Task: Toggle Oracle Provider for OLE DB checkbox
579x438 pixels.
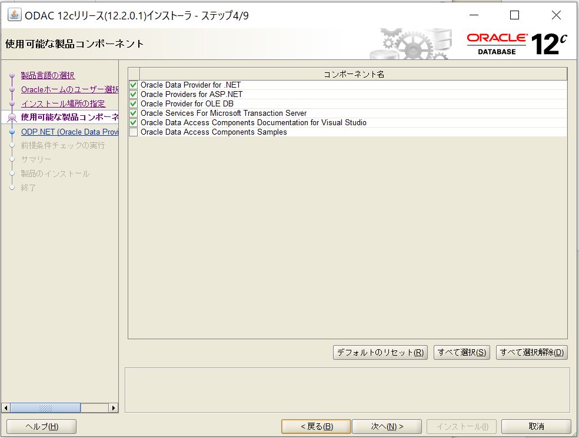Action: (134, 104)
